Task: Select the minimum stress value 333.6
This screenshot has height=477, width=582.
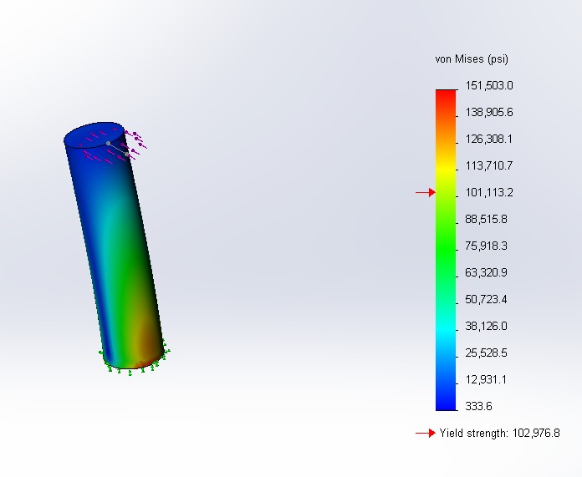Action: pyautogui.click(x=479, y=407)
